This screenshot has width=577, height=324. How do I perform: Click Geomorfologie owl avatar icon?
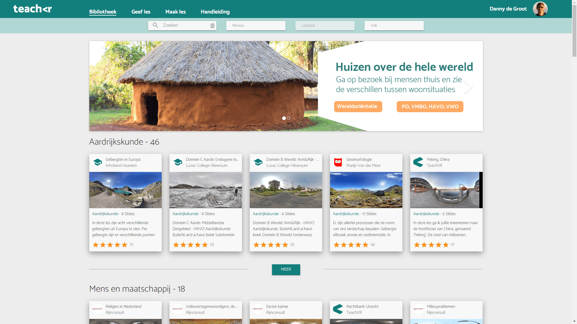pos(338,162)
